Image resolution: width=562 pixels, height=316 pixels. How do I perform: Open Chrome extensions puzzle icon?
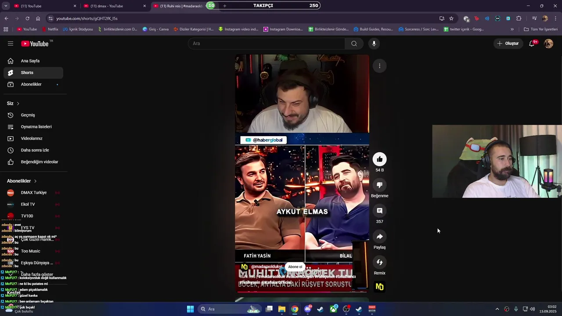pyautogui.click(x=519, y=18)
